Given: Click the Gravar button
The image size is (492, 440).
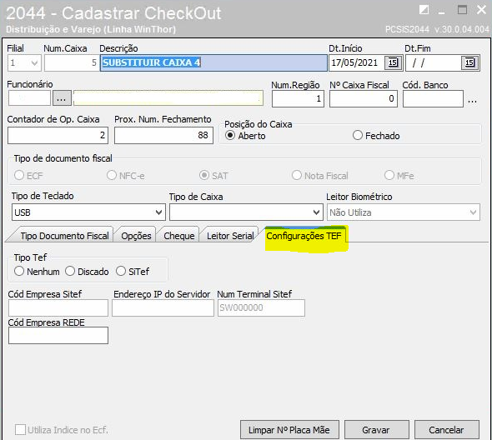Looking at the screenshot, I should point(376,430).
